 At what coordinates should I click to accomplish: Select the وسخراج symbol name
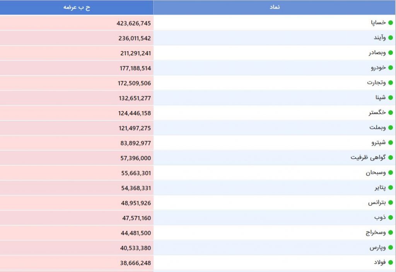tap(376, 233)
